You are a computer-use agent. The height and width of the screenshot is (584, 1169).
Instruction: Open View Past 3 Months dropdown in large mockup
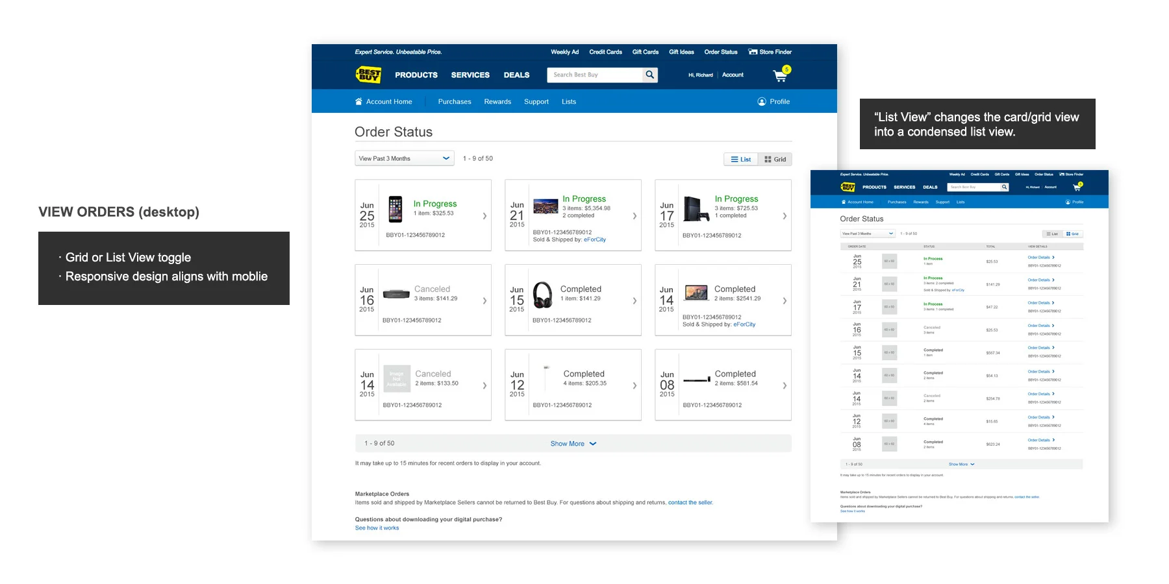click(x=405, y=158)
